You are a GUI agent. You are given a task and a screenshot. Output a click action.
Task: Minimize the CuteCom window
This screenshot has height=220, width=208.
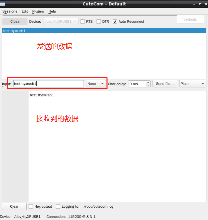(x=195, y=4)
